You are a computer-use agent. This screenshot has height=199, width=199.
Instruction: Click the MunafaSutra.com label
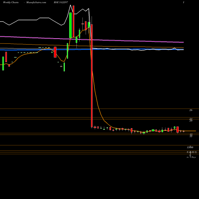pos(36,2)
